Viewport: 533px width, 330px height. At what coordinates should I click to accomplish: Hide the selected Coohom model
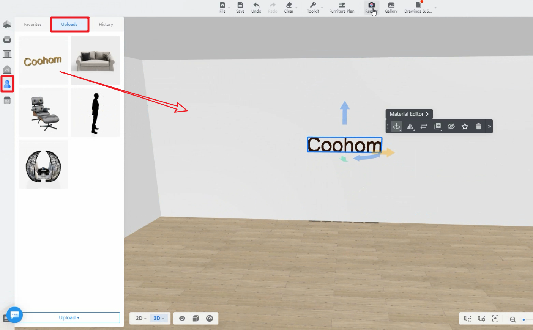click(451, 127)
